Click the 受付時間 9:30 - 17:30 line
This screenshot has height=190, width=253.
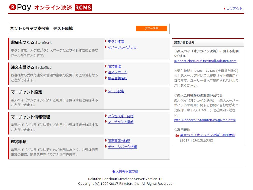click(206, 71)
